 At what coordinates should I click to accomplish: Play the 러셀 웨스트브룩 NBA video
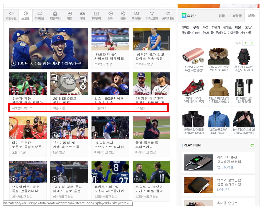pyautogui.click(x=54, y=135)
